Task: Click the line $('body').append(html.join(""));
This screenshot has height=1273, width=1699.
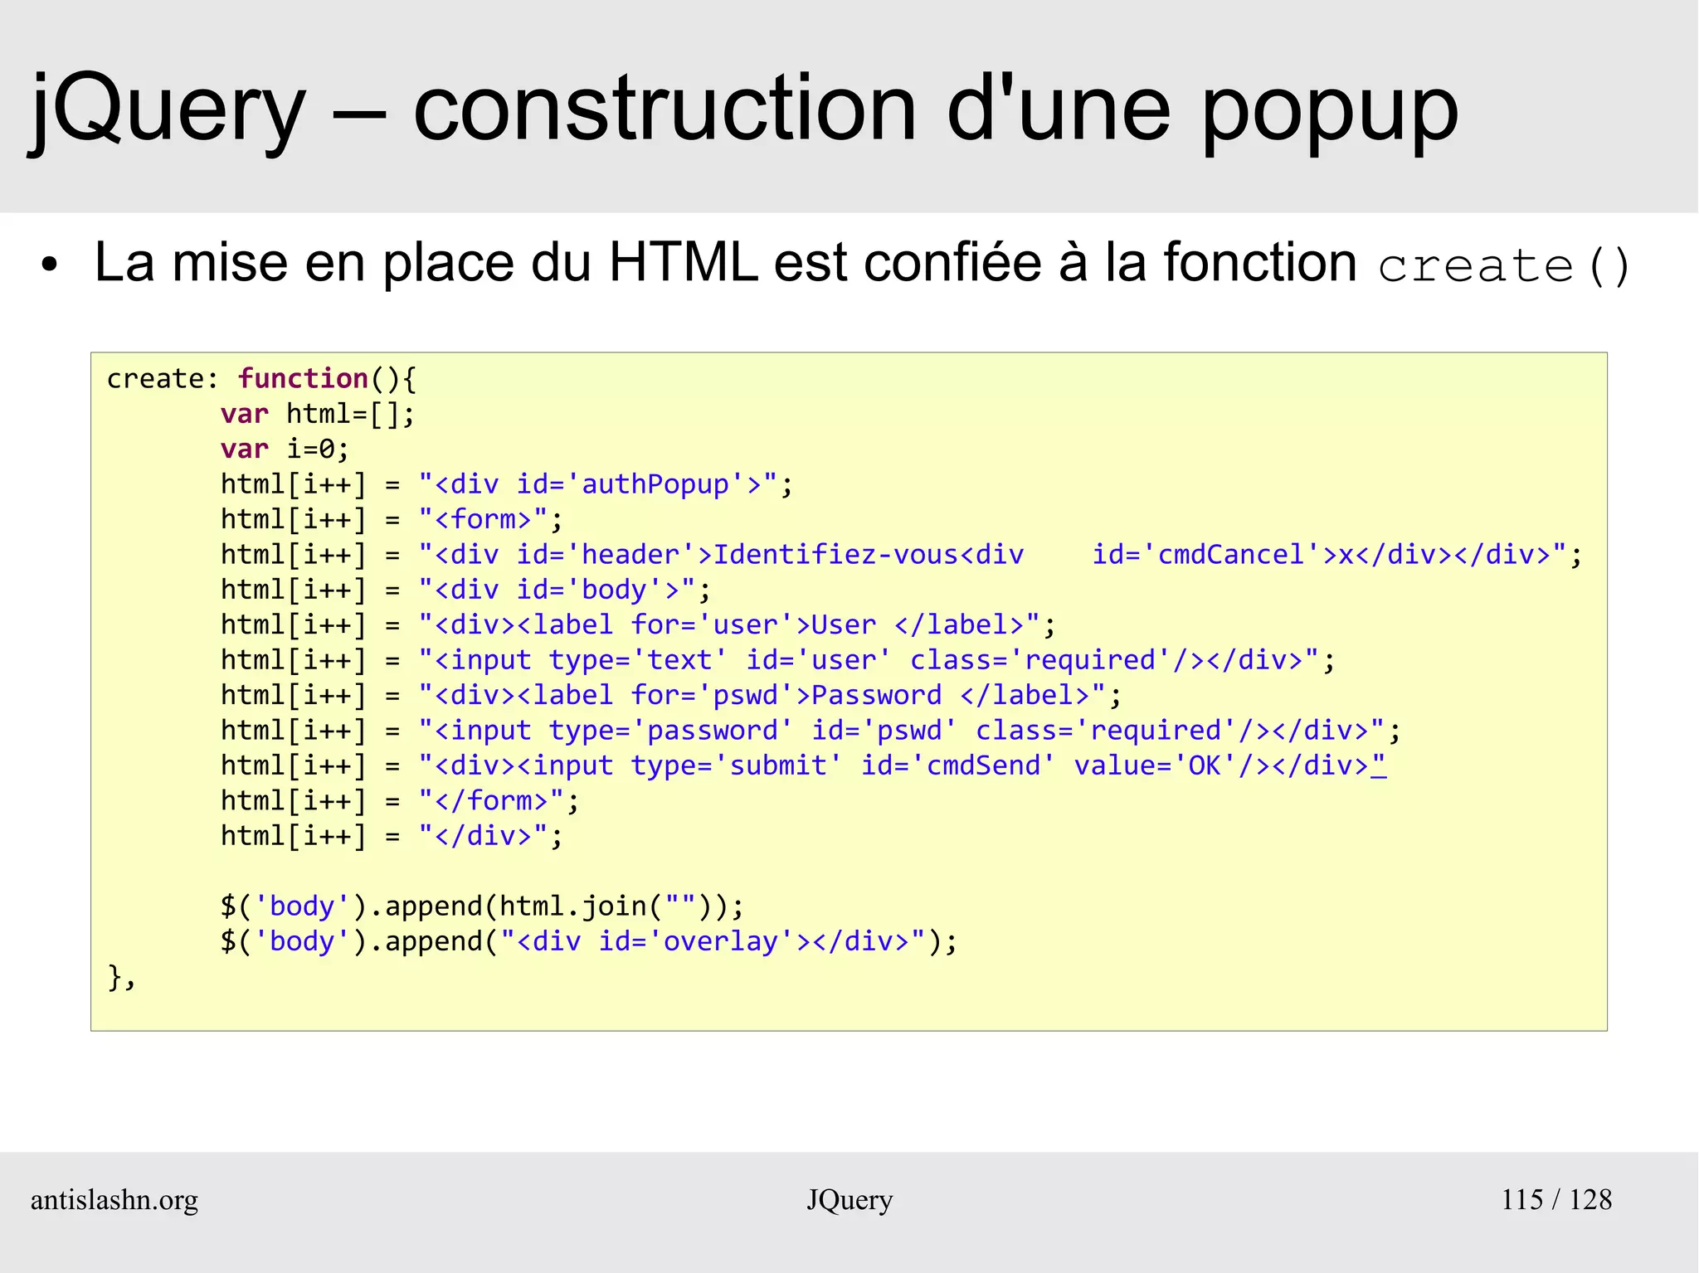Action: (482, 906)
